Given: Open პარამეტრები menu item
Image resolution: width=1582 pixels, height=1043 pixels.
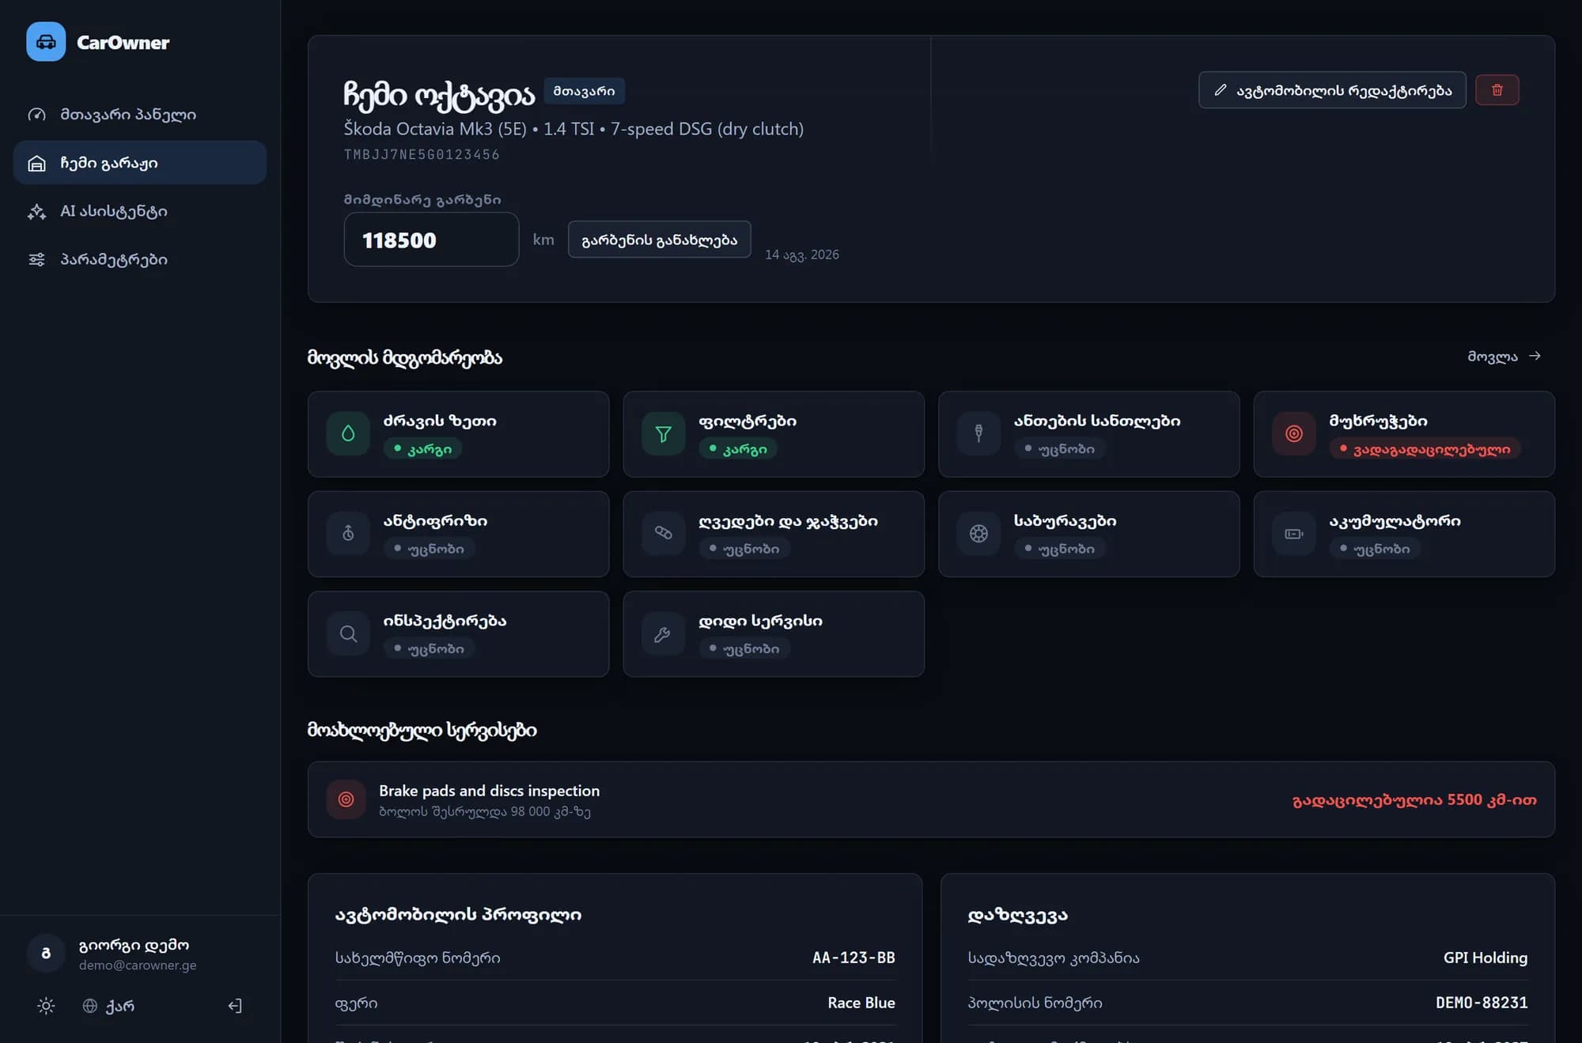Looking at the screenshot, I should [140, 259].
